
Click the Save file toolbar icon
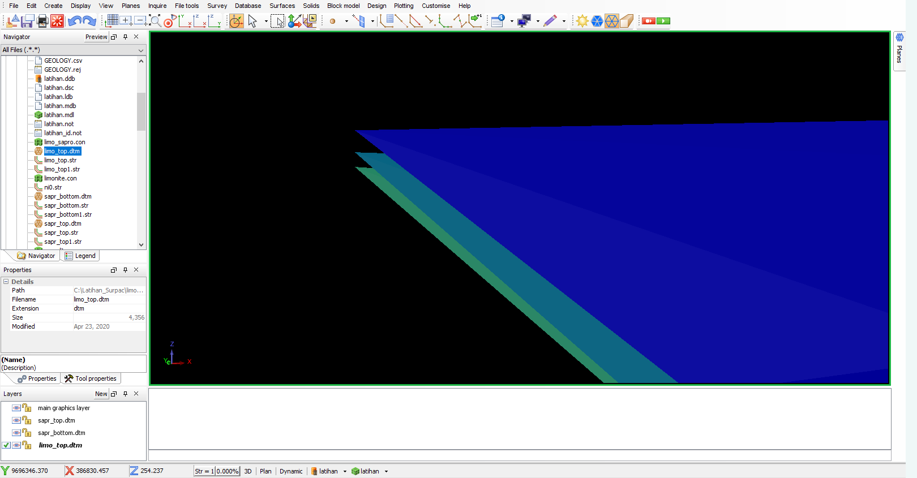click(27, 21)
